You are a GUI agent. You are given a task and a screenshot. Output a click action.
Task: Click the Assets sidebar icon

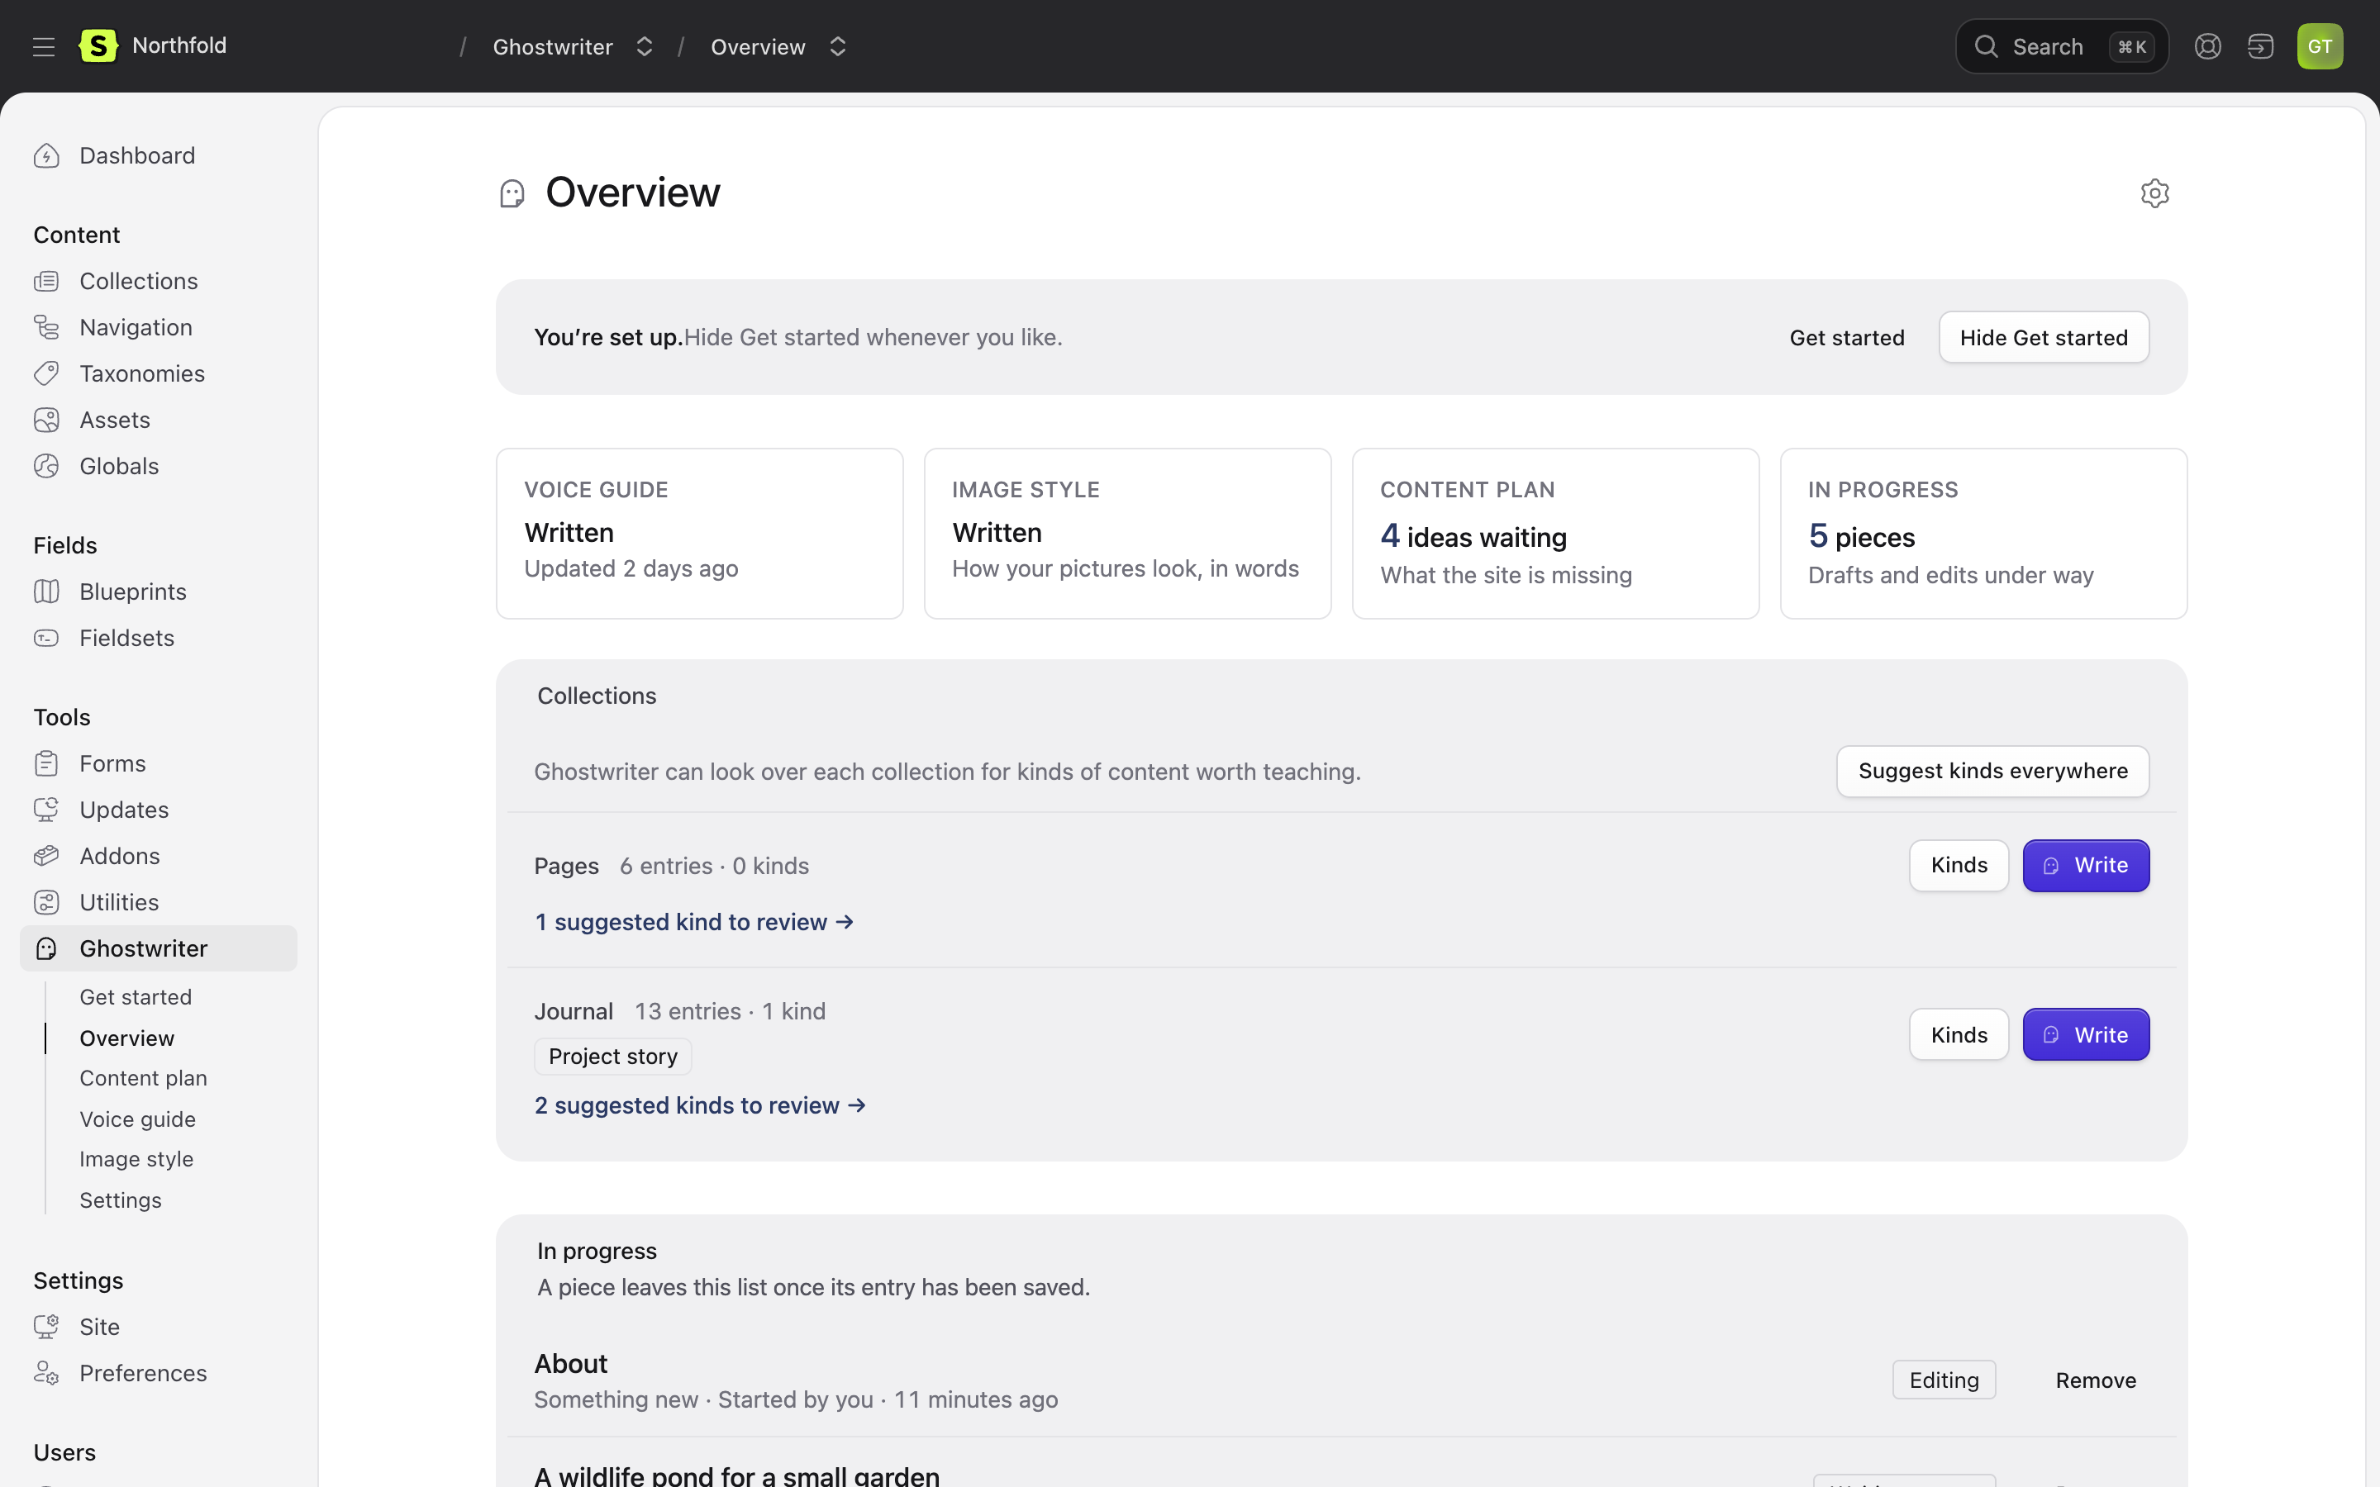(46, 420)
